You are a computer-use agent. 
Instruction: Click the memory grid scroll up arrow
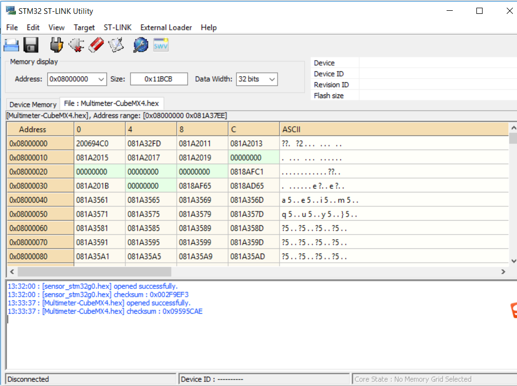[x=513, y=127]
